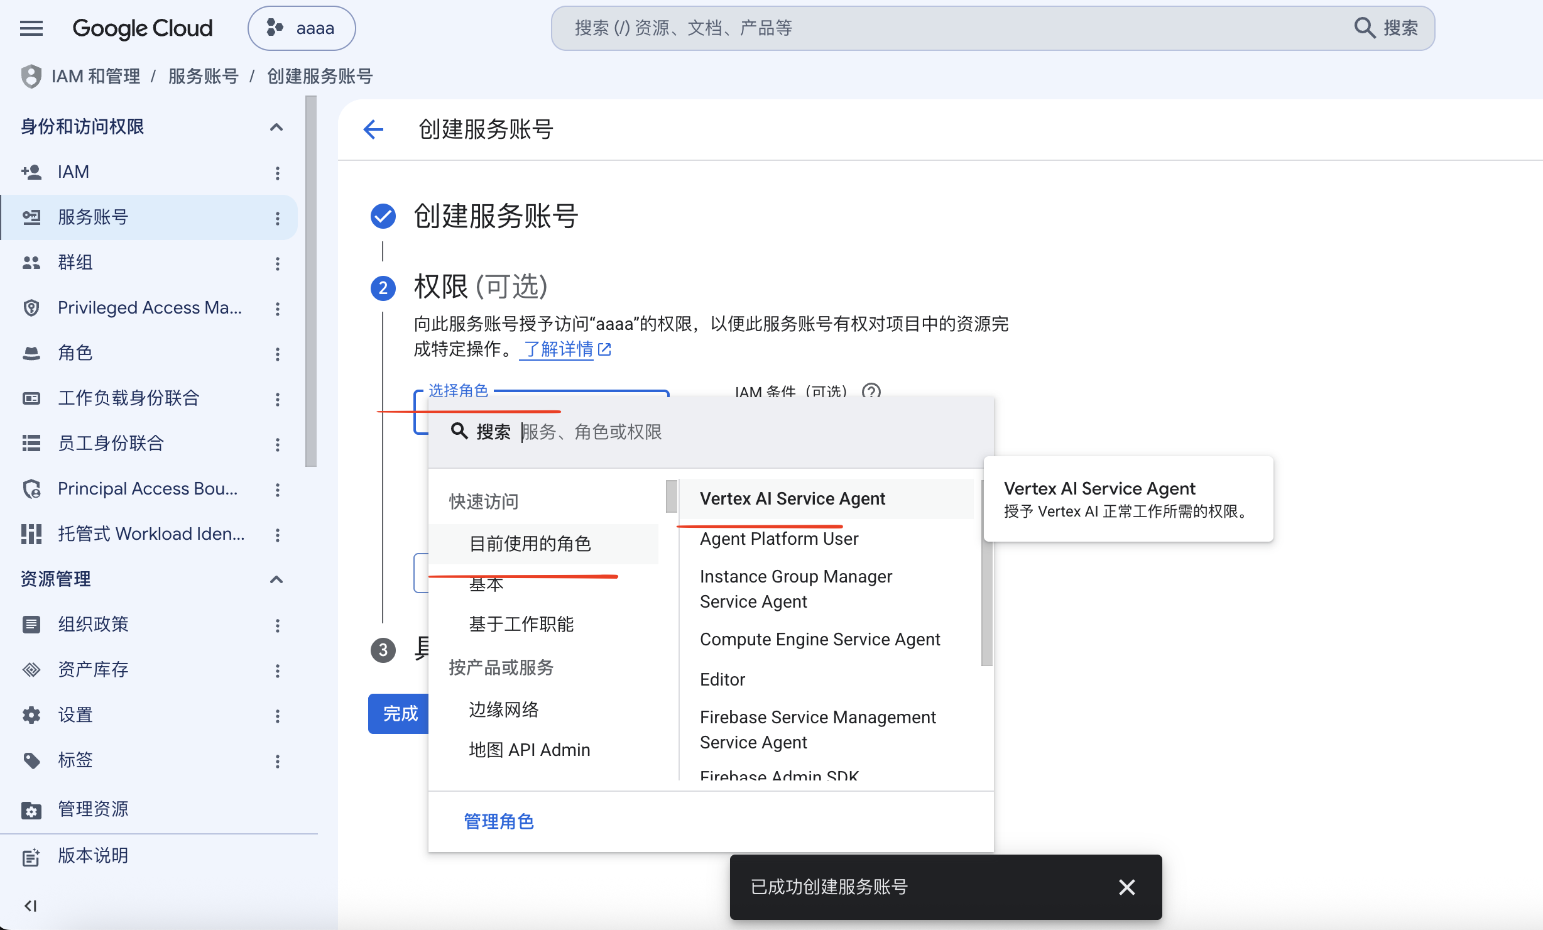This screenshot has width=1543, height=930.
Task: Click the 群组 people icon
Action: coord(31,263)
